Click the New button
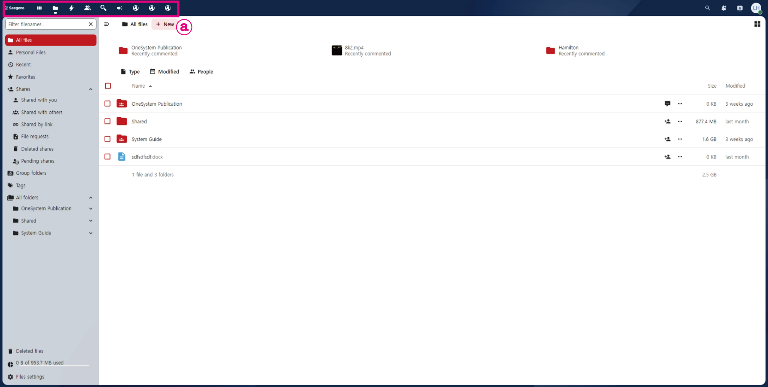Viewport: 768px width, 387px height. click(x=165, y=24)
